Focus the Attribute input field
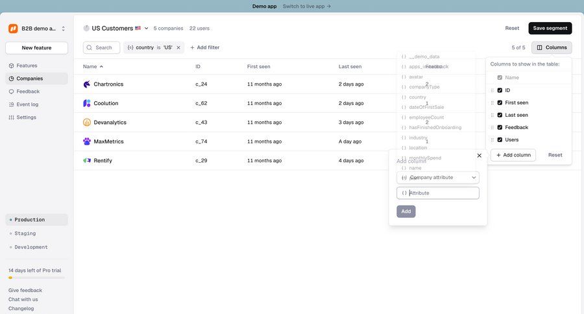Viewport: 584px width, 314px height. pyautogui.click(x=438, y=193)
